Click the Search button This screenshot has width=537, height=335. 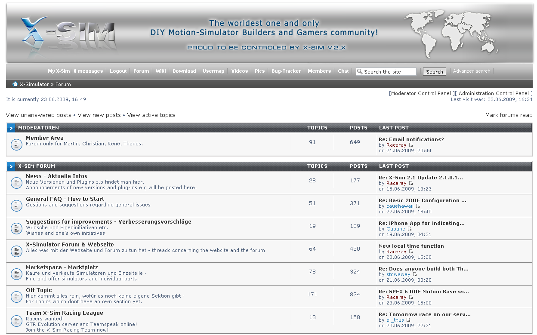click(434, 72)
